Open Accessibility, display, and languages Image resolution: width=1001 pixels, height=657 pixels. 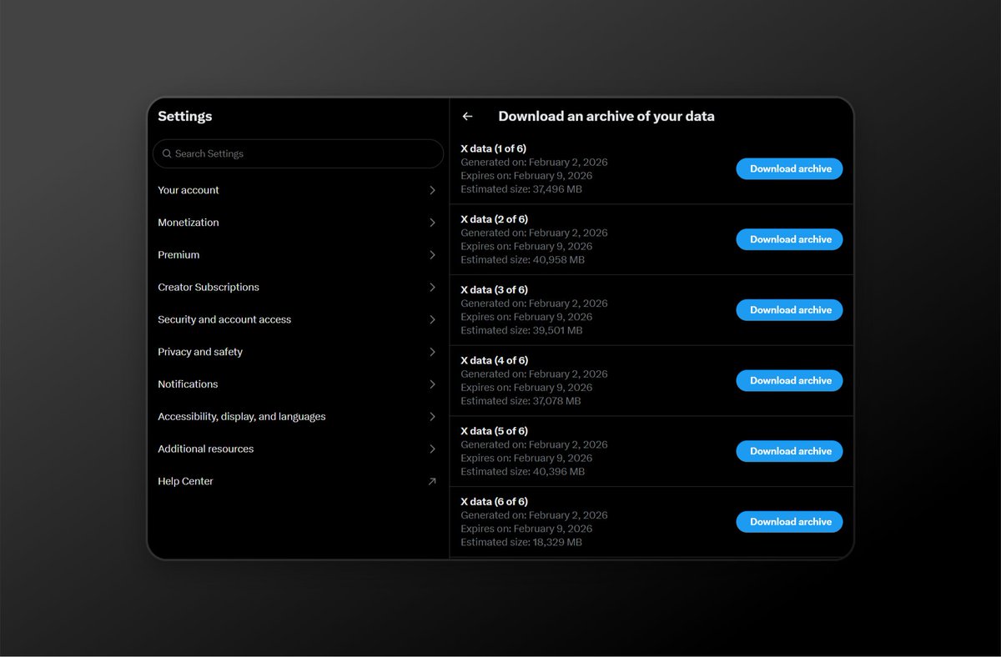point(242,417)
